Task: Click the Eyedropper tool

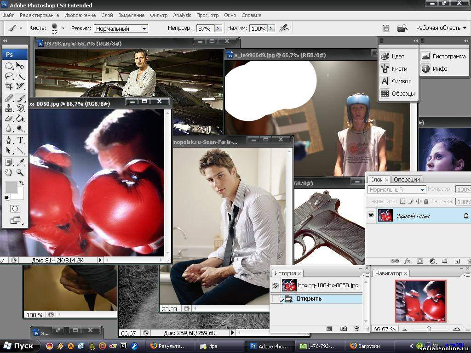Action: coord(20,162)
